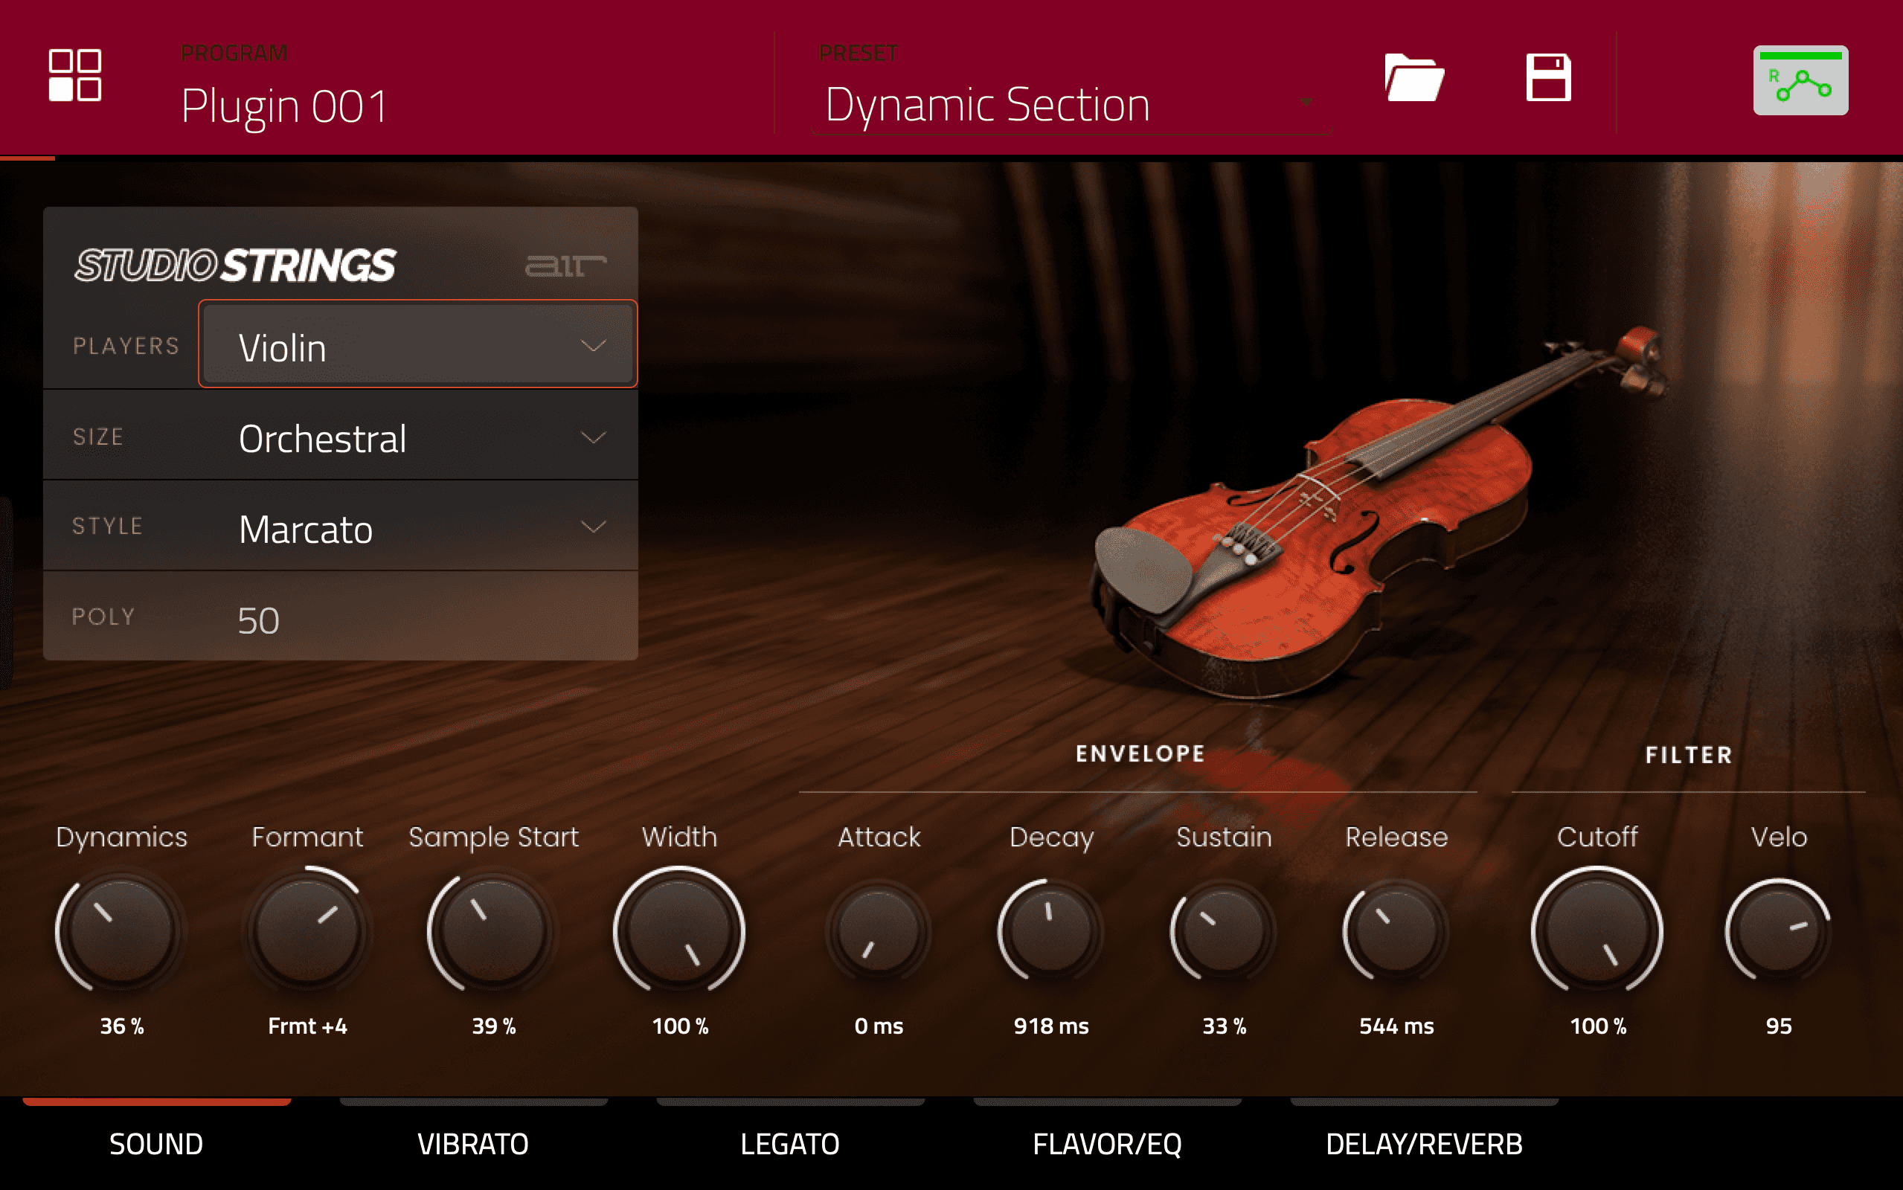
Task: Click the filter Cutoff knob
Action: click(1596, 930)
